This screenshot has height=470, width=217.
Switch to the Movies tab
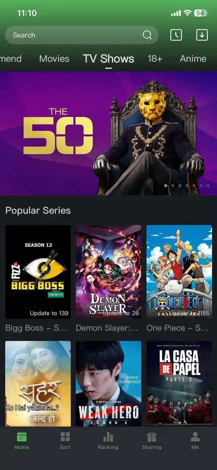pos(54,59)
